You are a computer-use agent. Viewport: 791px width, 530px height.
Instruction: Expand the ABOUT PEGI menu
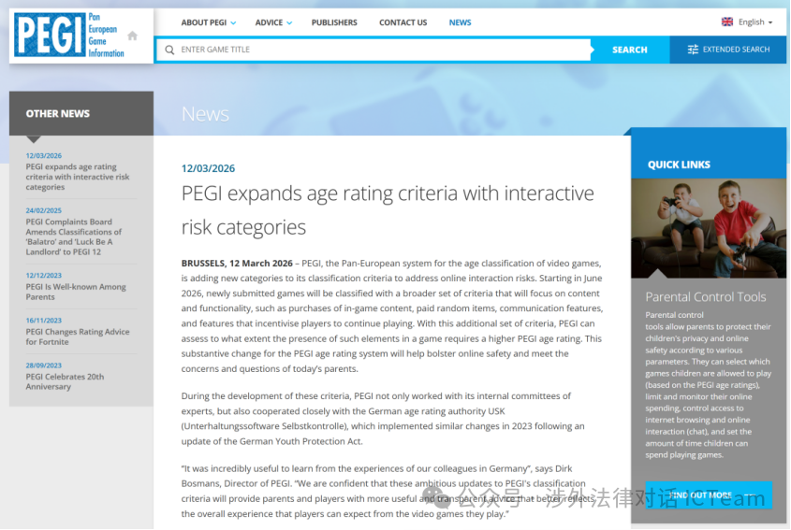(x=209, y=22)
